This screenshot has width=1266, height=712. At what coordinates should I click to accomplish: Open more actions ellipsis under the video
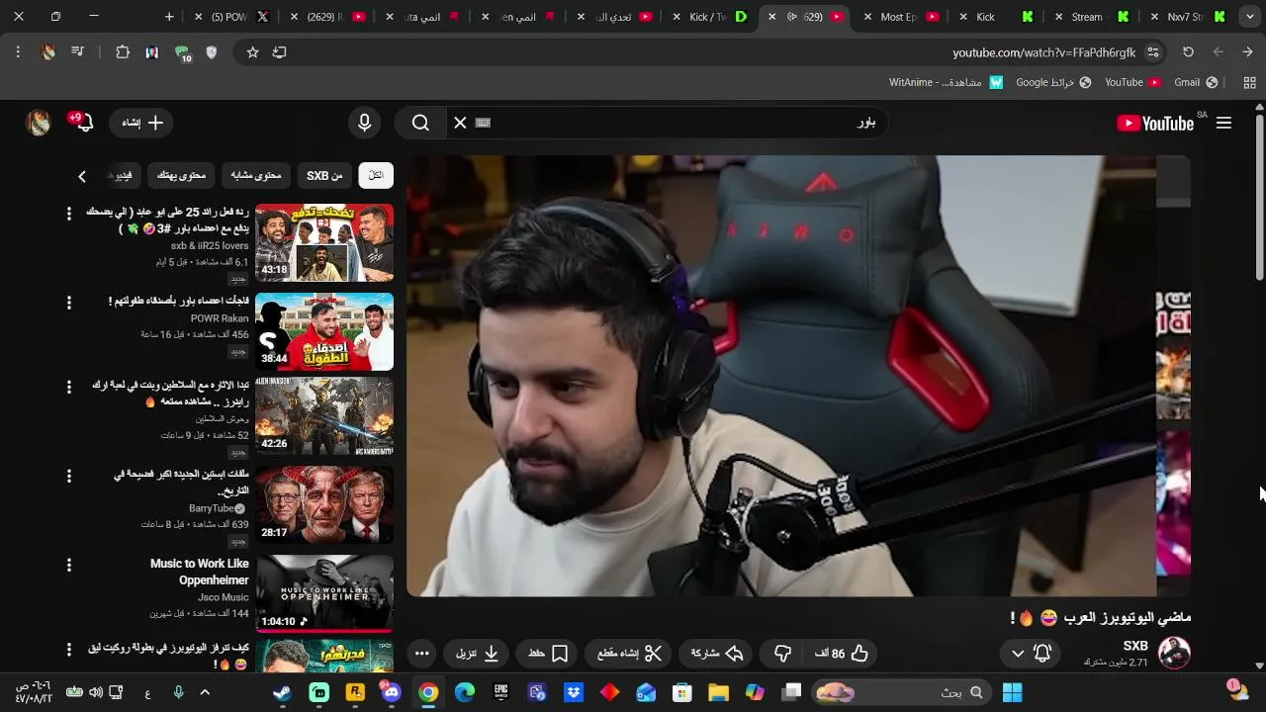coord(421,653)
